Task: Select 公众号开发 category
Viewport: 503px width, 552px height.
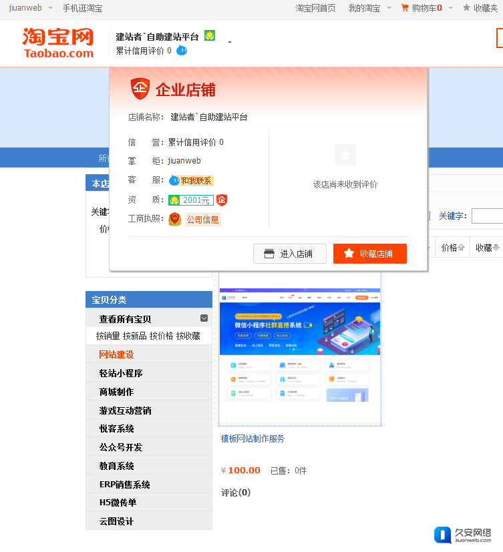Action: click(121, 447)
